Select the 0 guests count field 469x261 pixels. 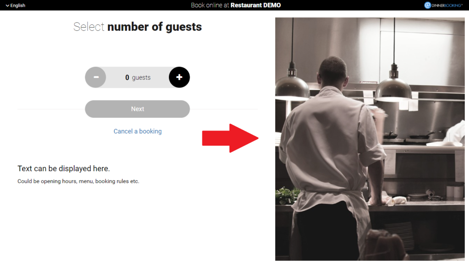[137, 77]
